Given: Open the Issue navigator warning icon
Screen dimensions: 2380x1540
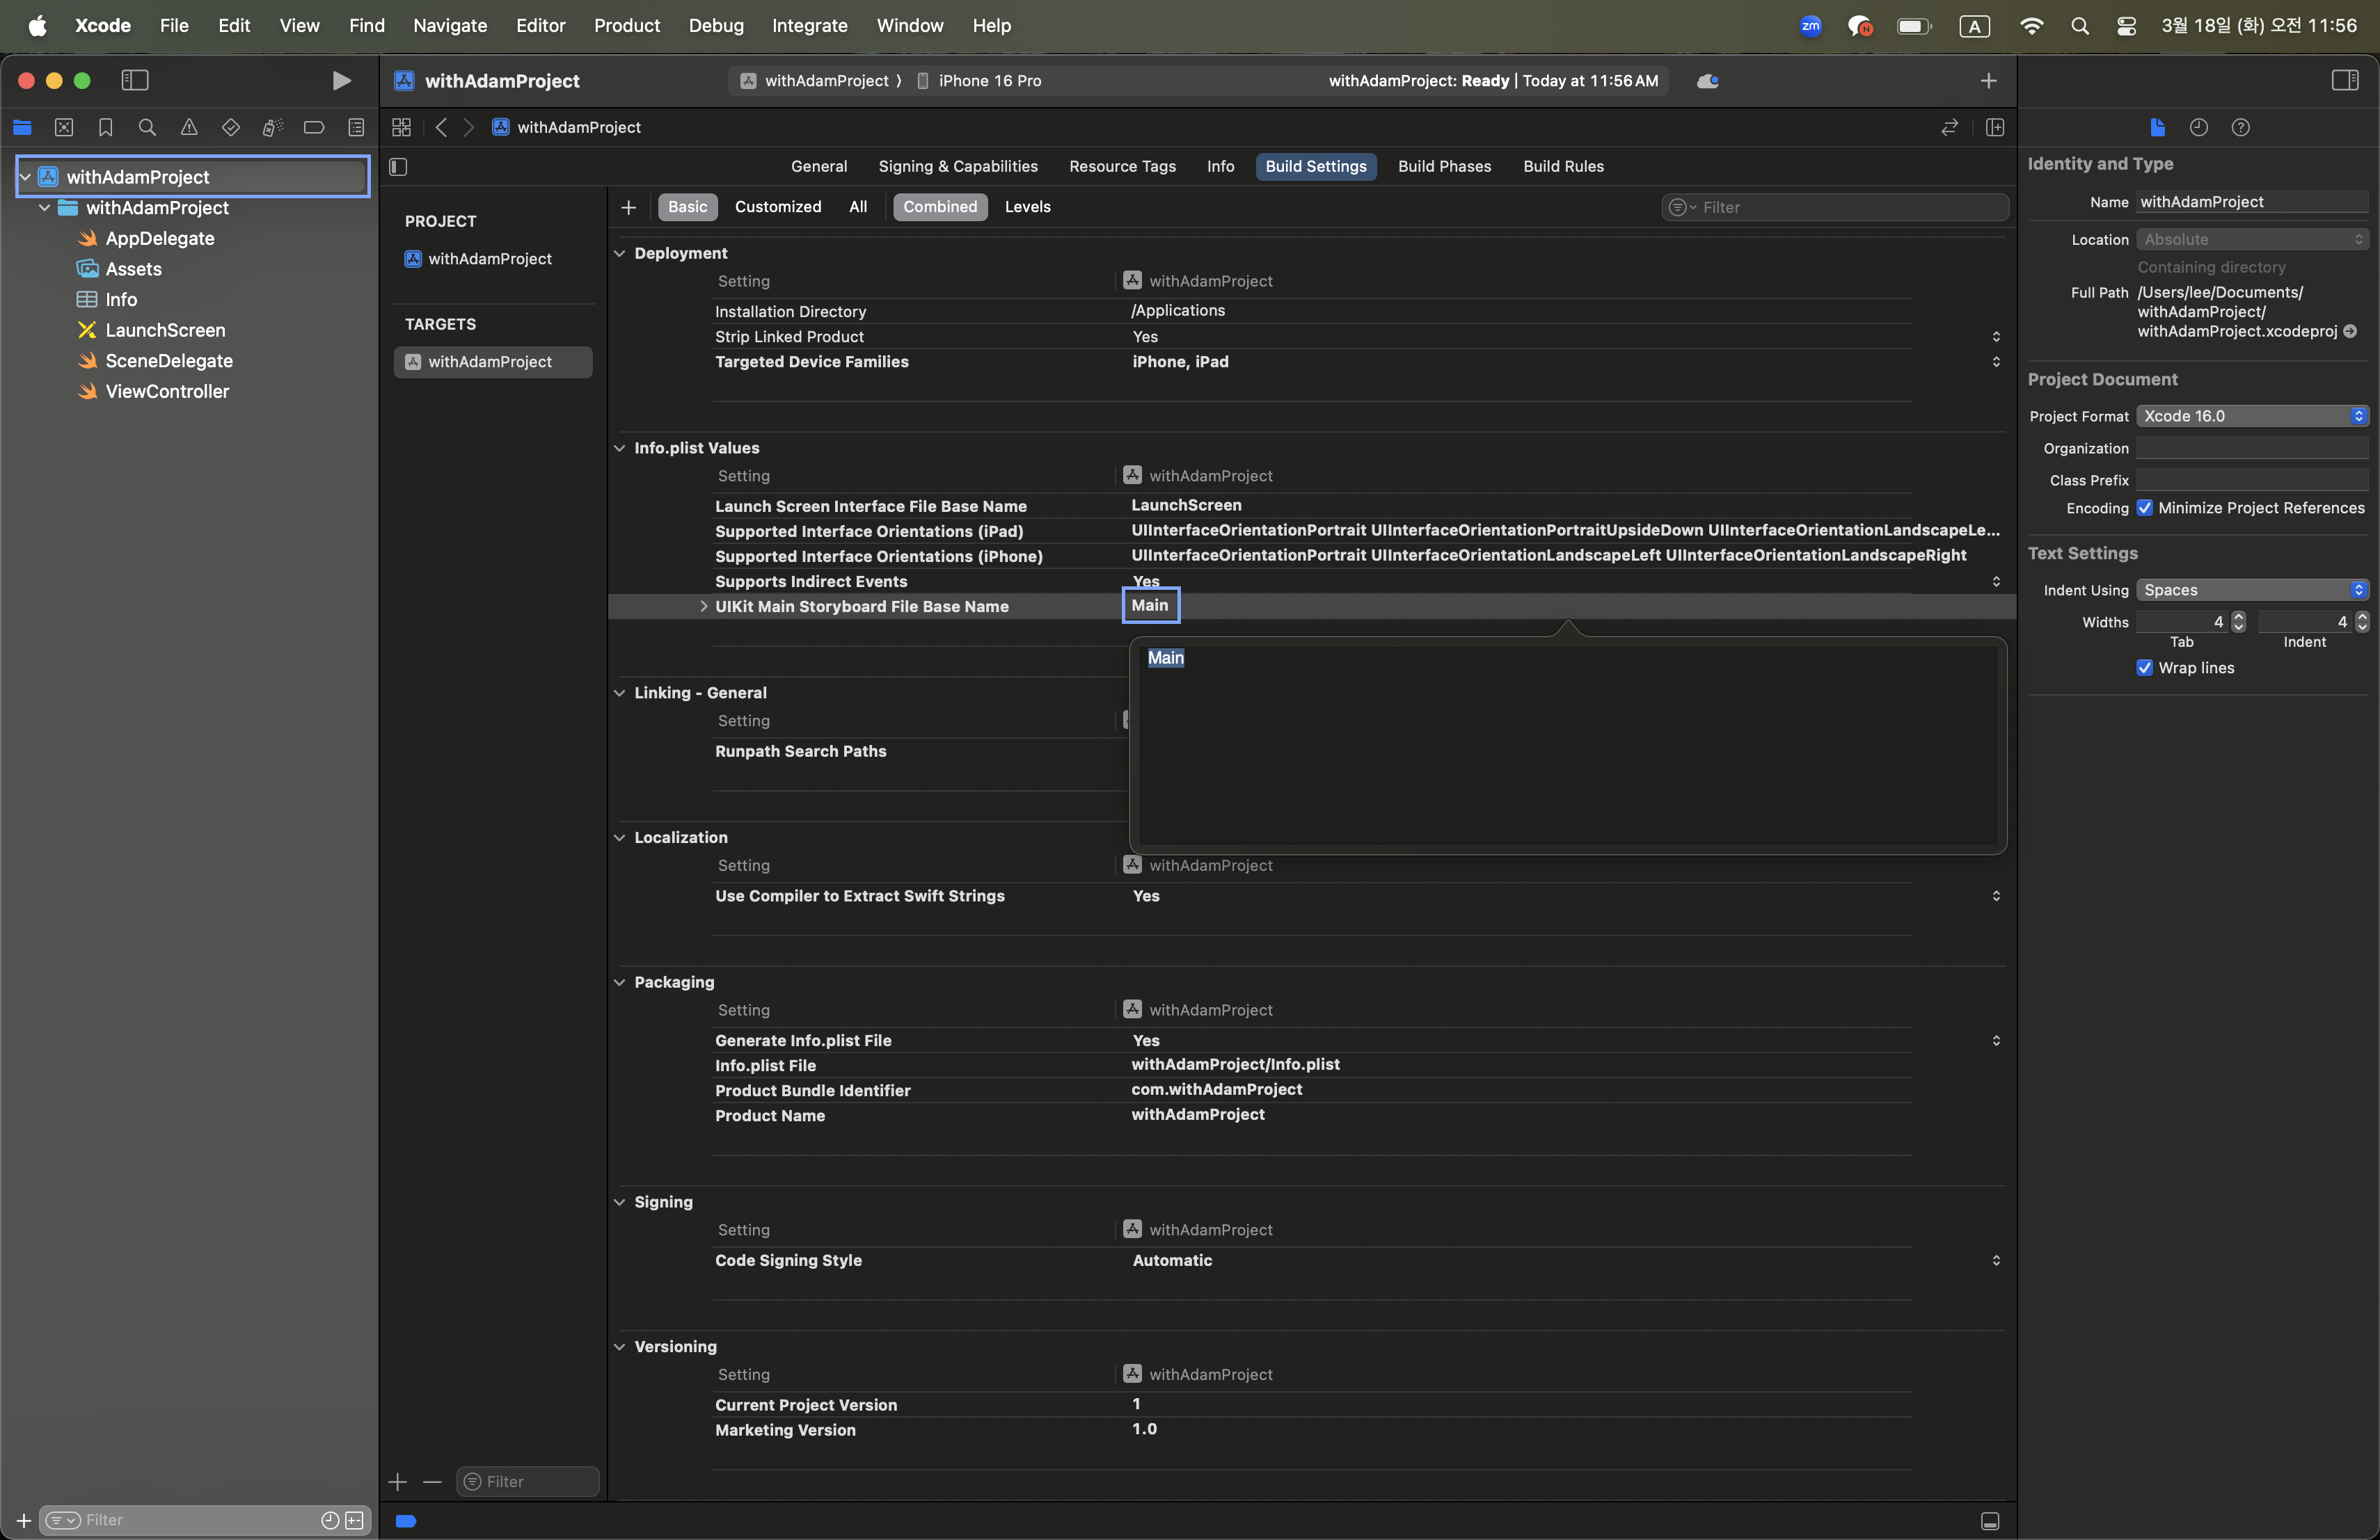Looking at the screenshot, I should pos(189,127).
